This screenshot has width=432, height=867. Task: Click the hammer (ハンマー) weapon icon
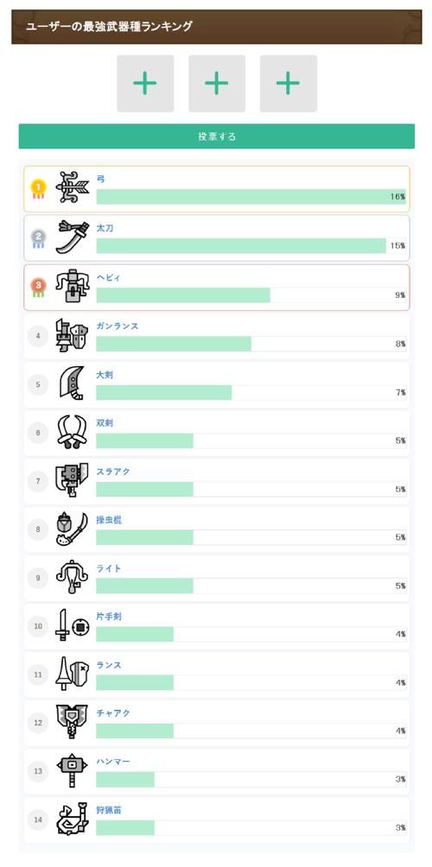(x=73, y=770)
